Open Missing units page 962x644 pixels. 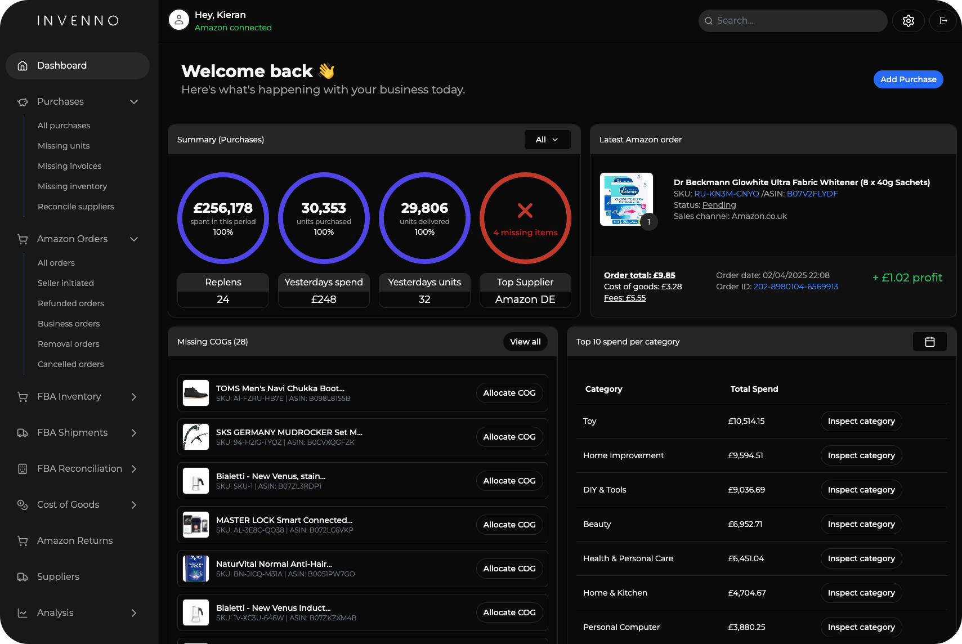click(64, 146)
